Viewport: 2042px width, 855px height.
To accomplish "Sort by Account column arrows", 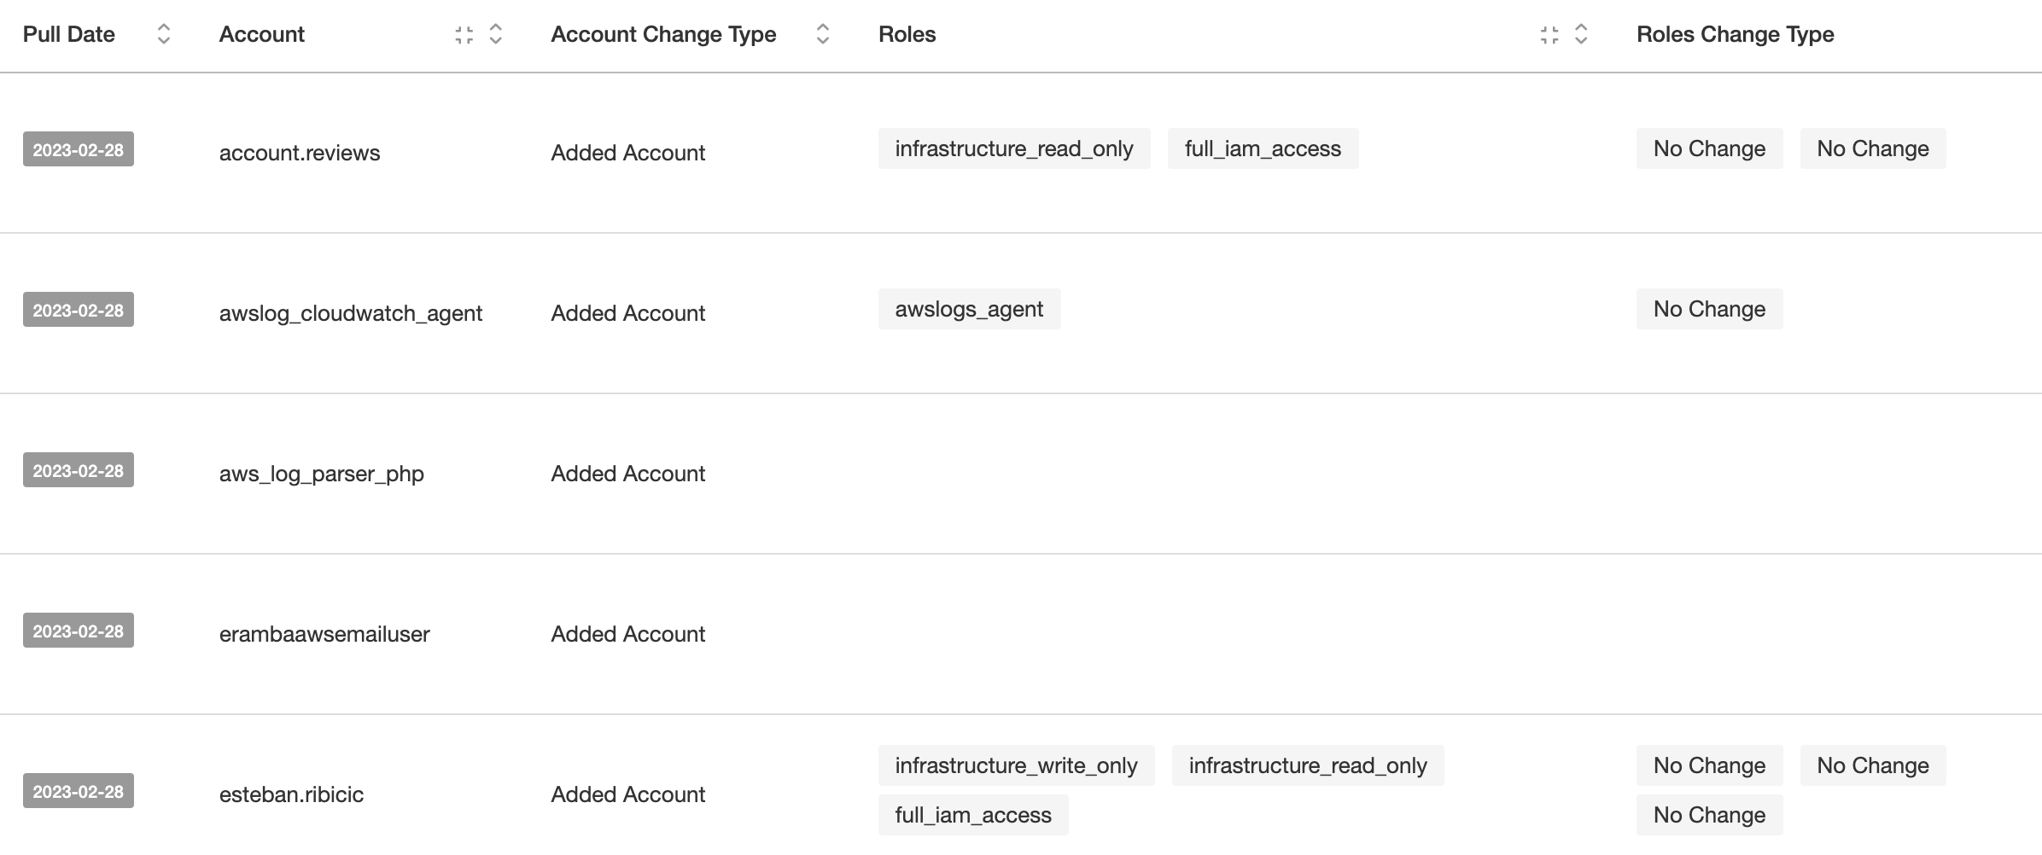I will (495, 34).
